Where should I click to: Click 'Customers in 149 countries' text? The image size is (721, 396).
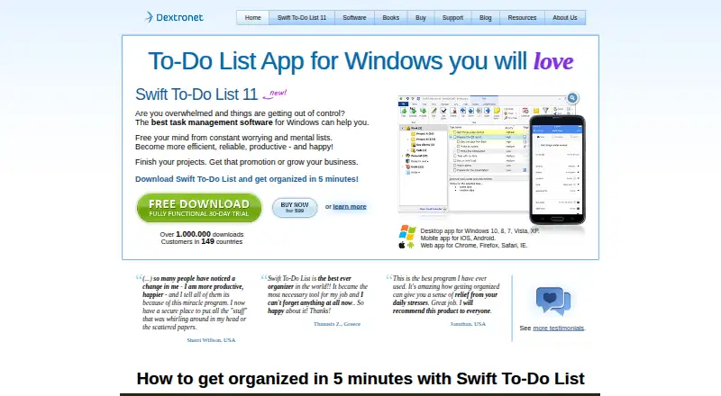click(202, 241)
